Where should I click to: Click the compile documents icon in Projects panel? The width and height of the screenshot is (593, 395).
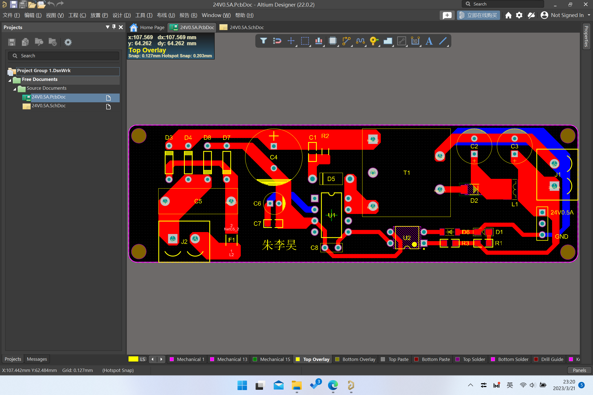click(x=25, y=42)
